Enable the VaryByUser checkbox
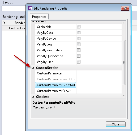Screen dimensions: 137x135 [x=79, y=62]
